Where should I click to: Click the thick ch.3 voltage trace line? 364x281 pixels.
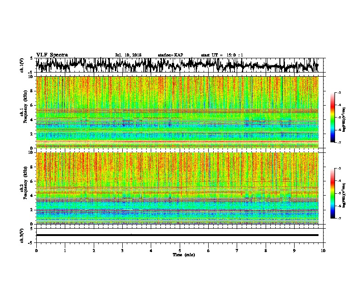177,235
